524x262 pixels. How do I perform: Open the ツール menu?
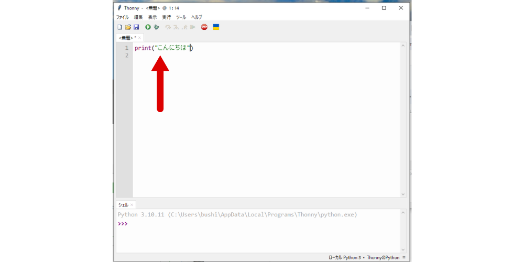click(x=181, y=17)
